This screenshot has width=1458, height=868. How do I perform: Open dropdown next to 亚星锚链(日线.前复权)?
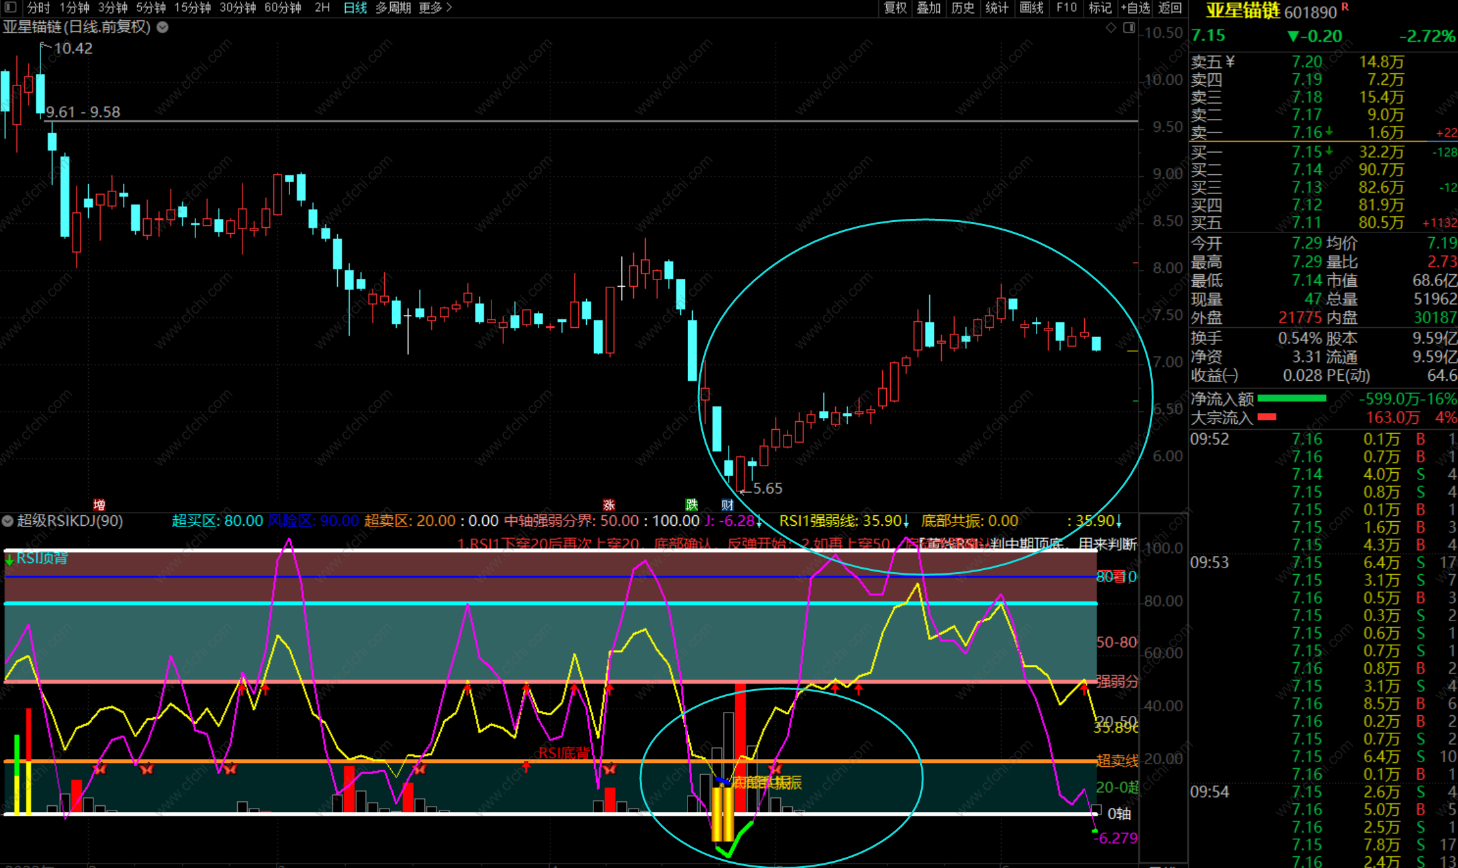coord(163,27)
